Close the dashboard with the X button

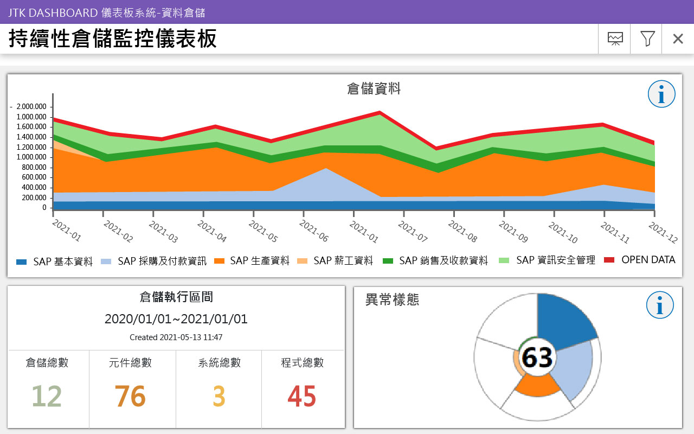pos(678,39)
